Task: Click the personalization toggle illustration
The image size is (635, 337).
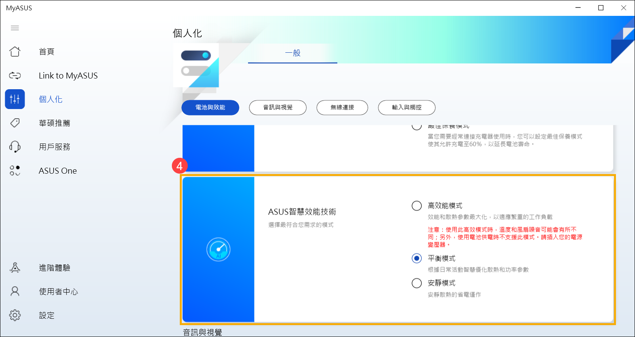Action: 196,65
